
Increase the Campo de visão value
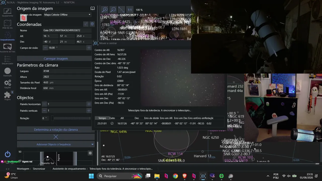[x=89, y=48]
